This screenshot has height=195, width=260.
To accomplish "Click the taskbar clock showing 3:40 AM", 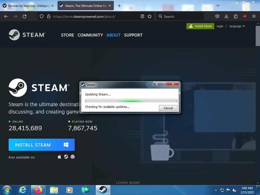I will tap(247, 190).
